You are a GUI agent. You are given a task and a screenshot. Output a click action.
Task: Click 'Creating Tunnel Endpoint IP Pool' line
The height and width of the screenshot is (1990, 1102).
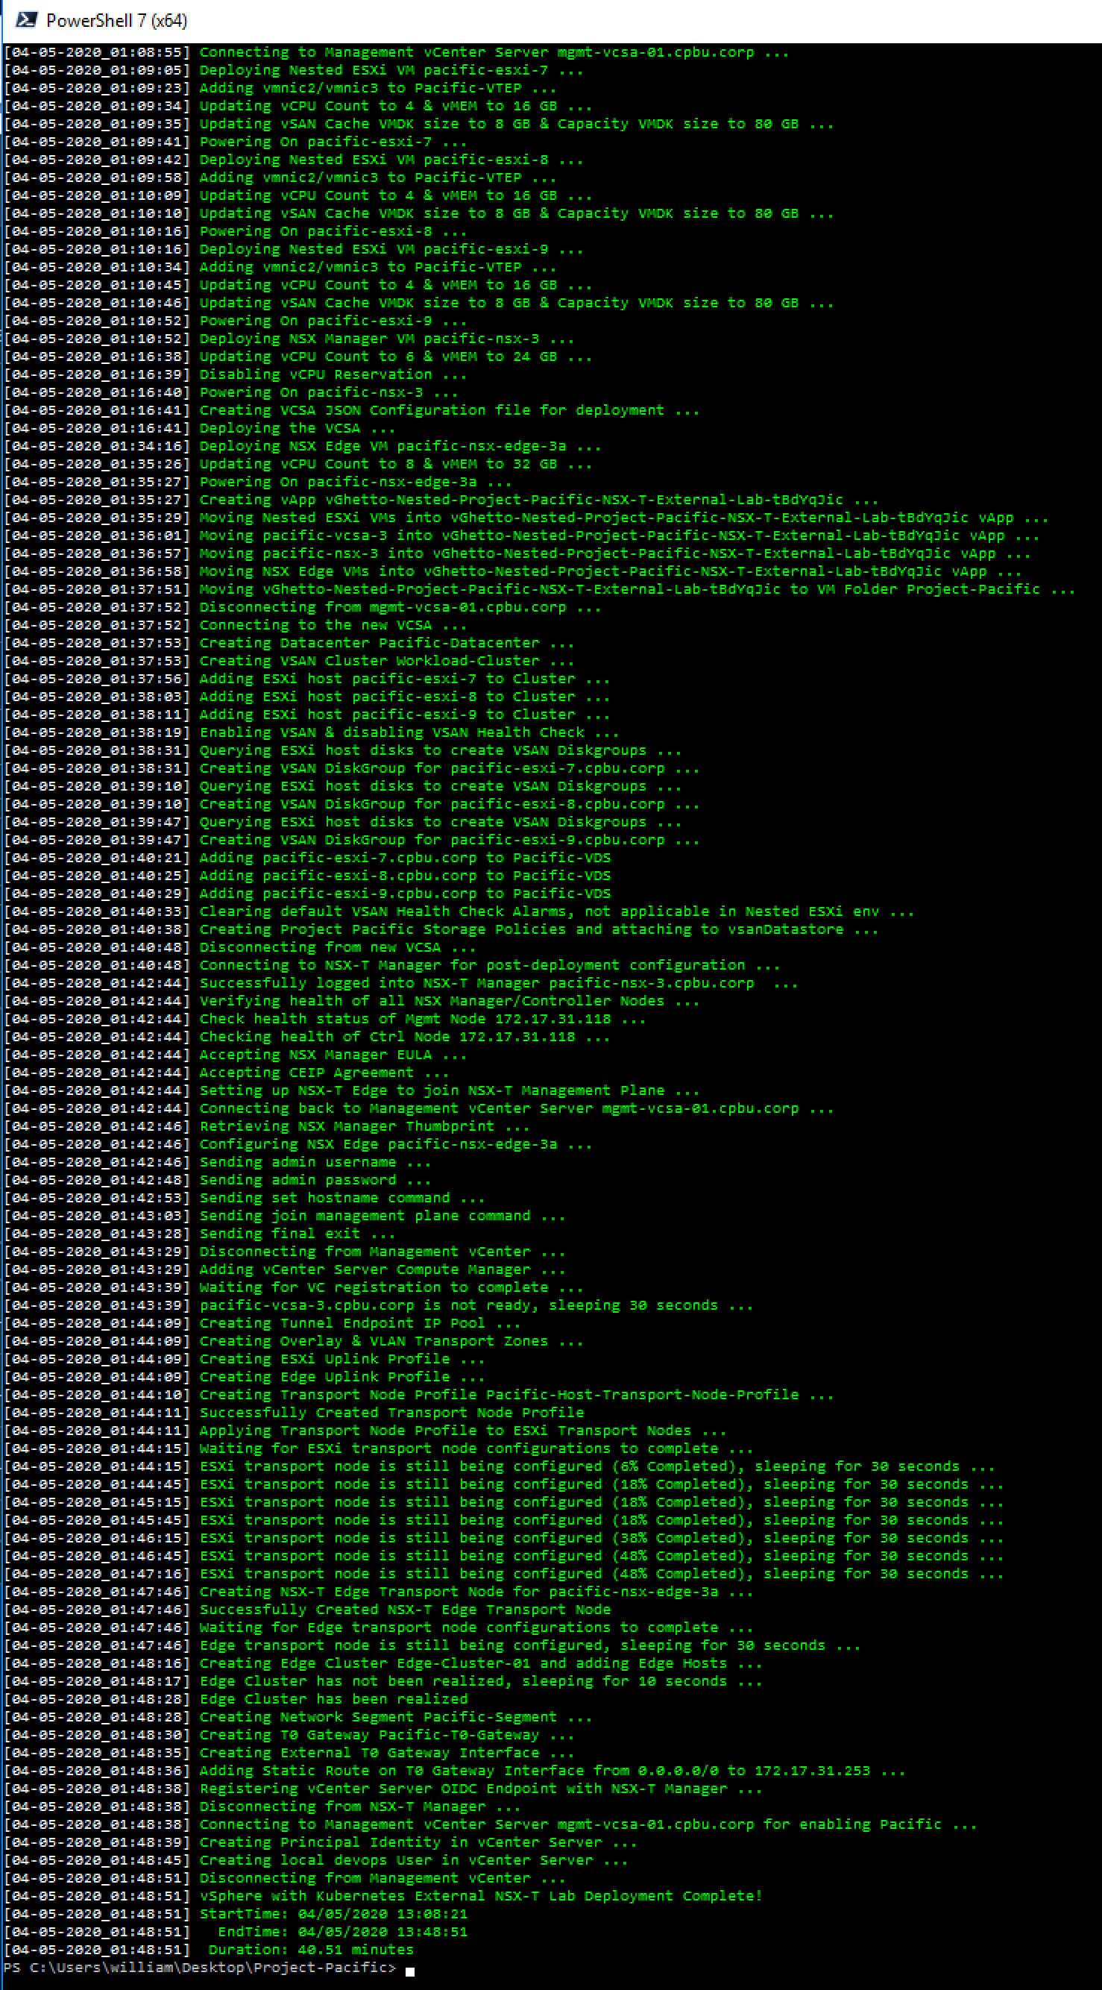(262, 1323)
